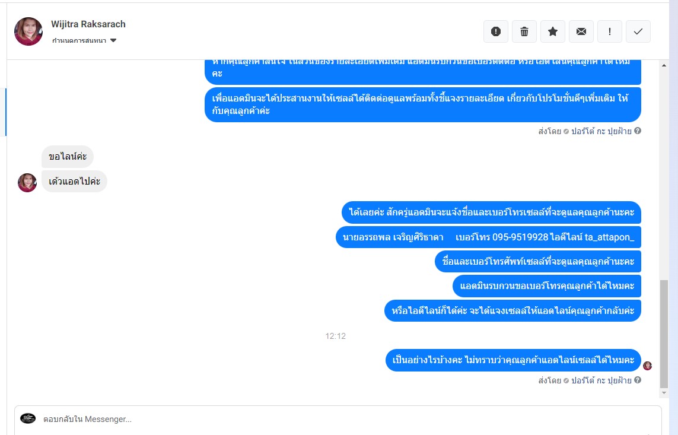The width and height of the screenshot is (678, 435).
Task: Click the seen-status small avatar beside last message
Action: (647, 366)
